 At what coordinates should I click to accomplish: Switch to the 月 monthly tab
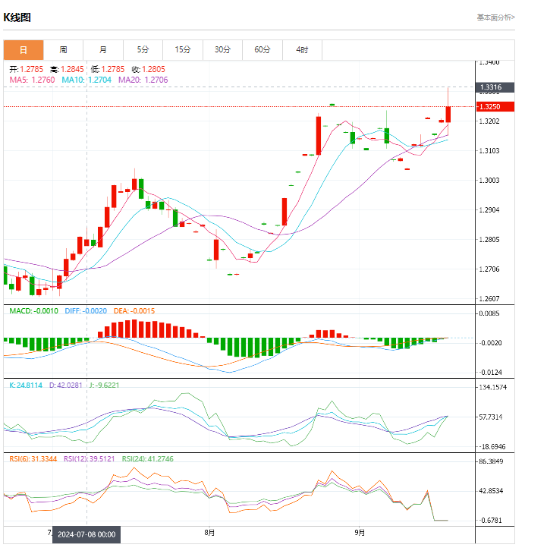point(103,50)
